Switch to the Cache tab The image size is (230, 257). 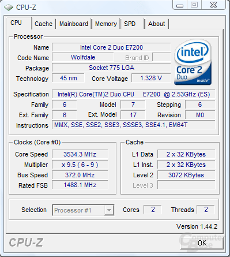(43, 24)
